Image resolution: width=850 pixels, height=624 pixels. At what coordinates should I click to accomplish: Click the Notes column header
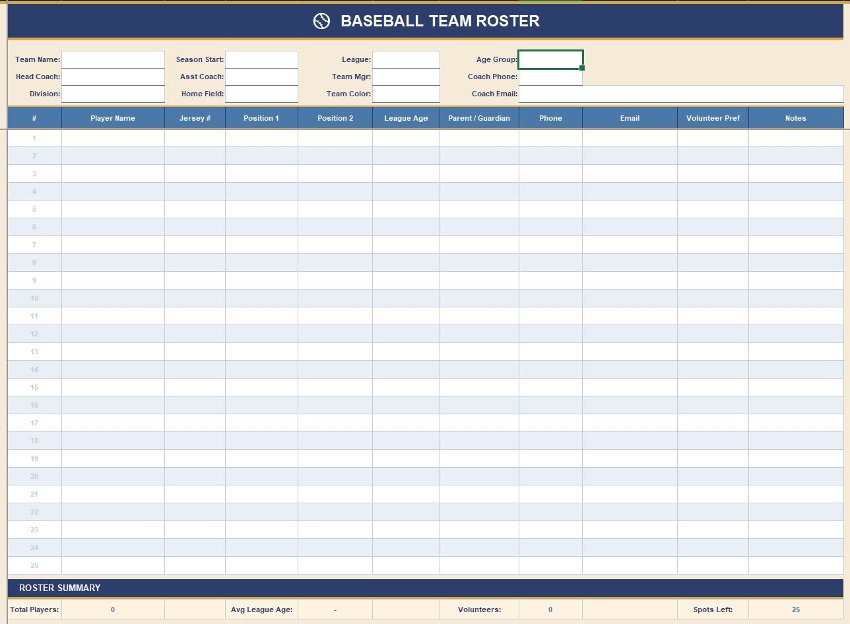(x=796, y=118)
